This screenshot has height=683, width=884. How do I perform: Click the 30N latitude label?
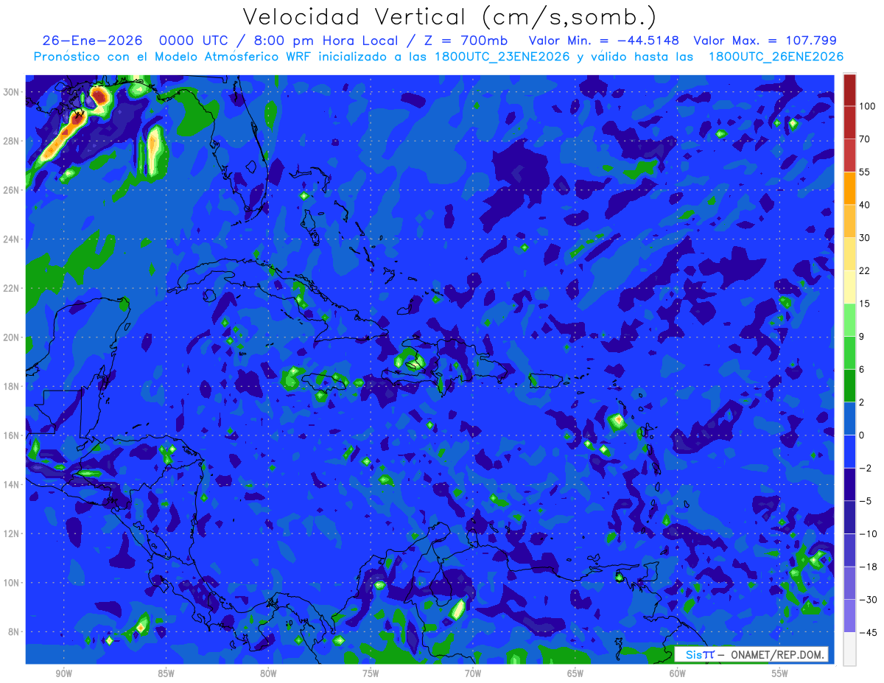pyautogui.click(x=12, y=91)
